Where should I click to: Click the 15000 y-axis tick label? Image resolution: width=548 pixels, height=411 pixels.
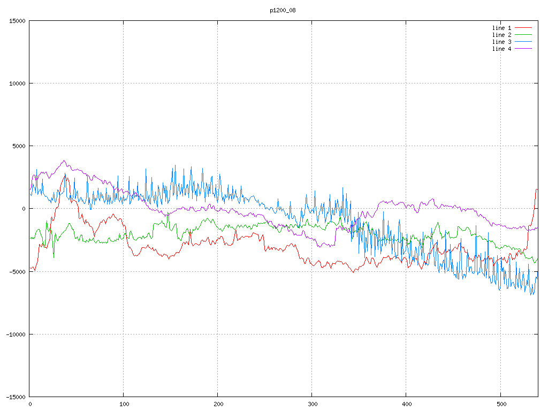[17, 21]
